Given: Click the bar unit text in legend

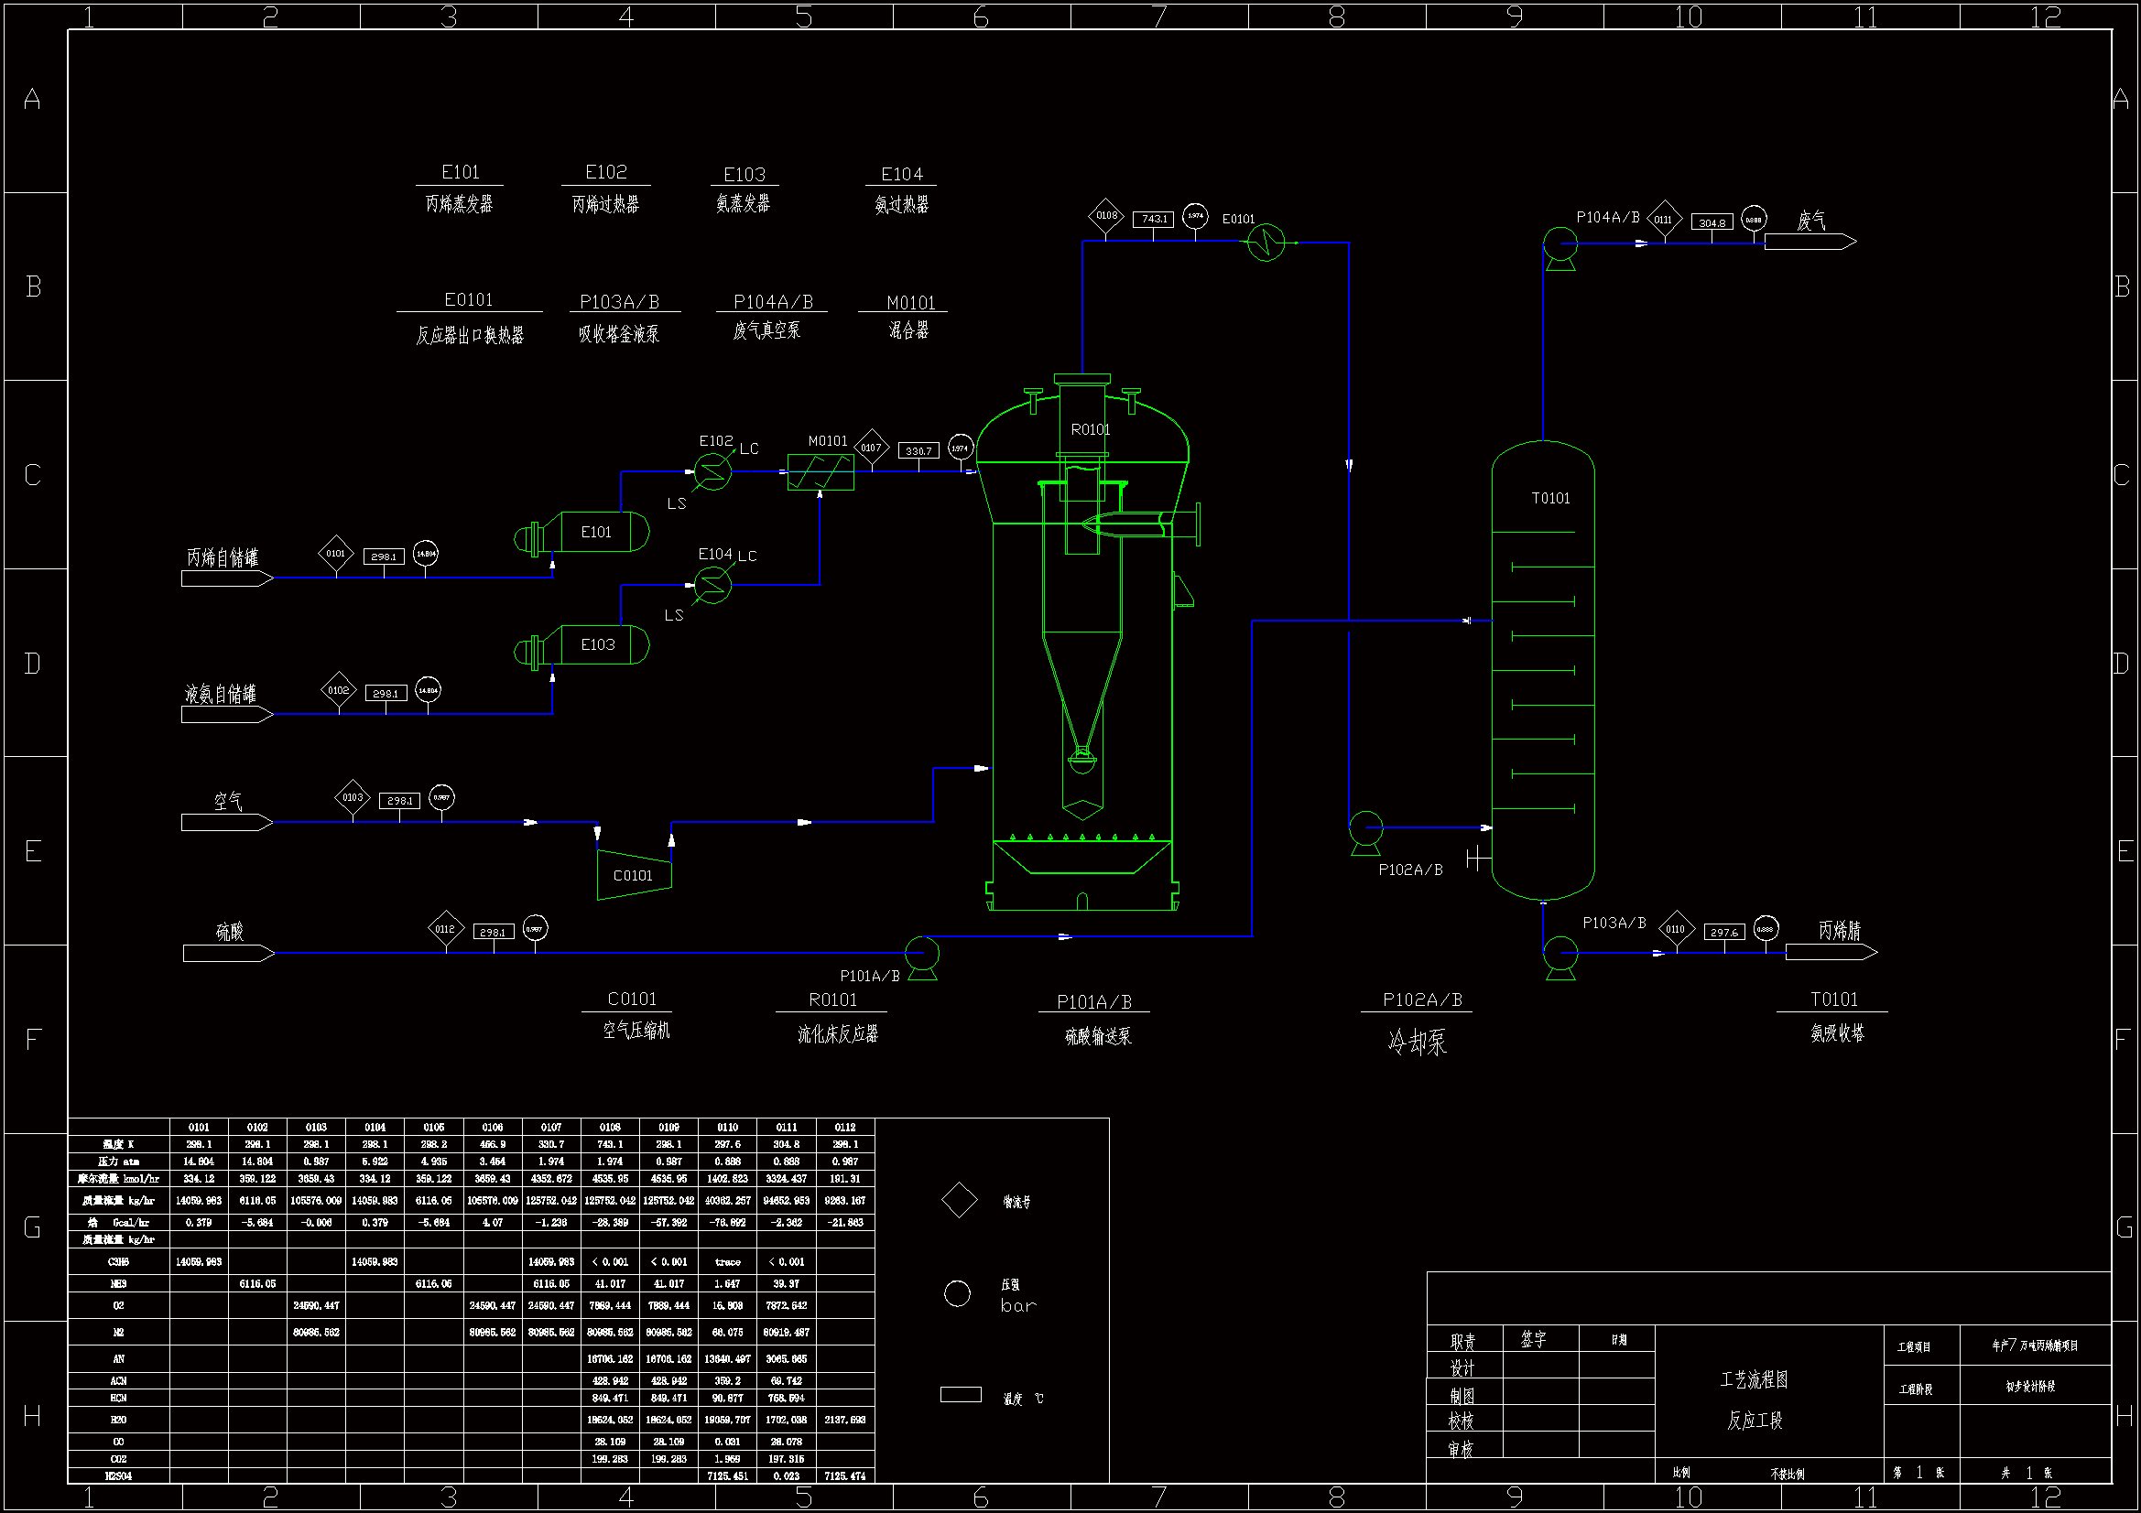Looking at the screenshot, I should (x=1018, y=1306).
